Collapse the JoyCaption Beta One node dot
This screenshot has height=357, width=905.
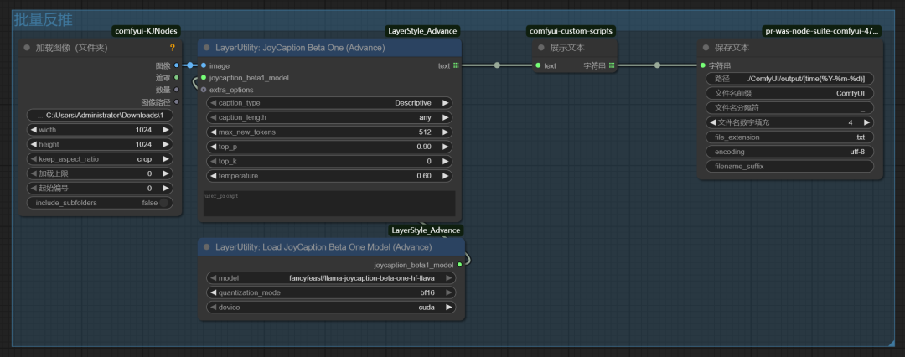pyautogui.click(x=207, y=48)
